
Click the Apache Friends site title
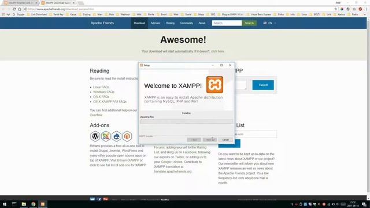click(102, 23)
